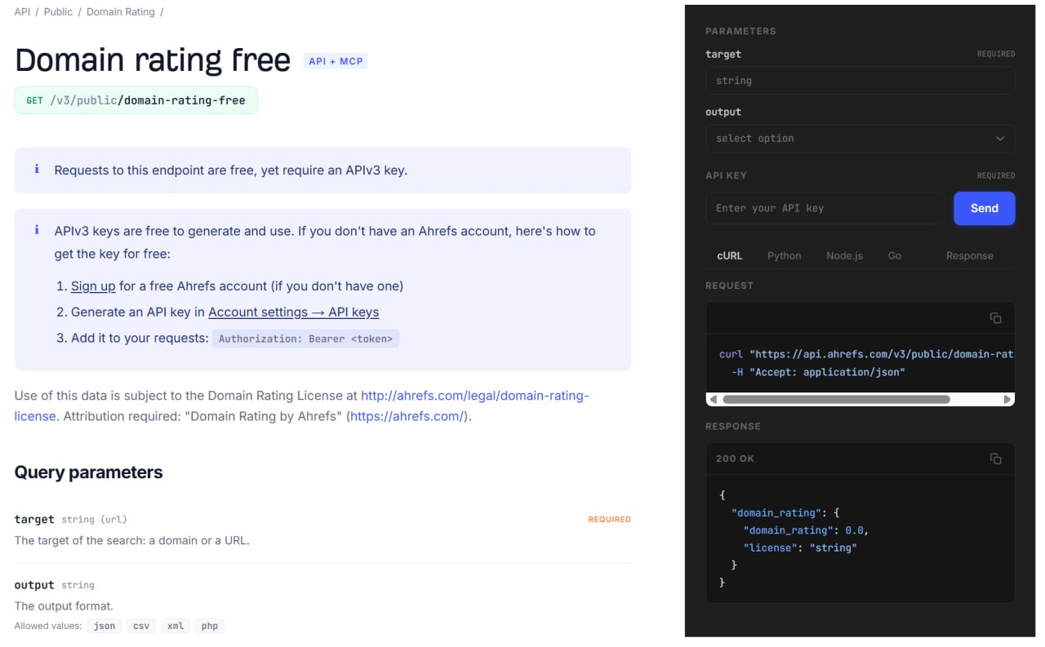The image size is (1045, 647).
Task: Click the info icon beside APIv3 keys notice
Action: [x=37, y=230]
